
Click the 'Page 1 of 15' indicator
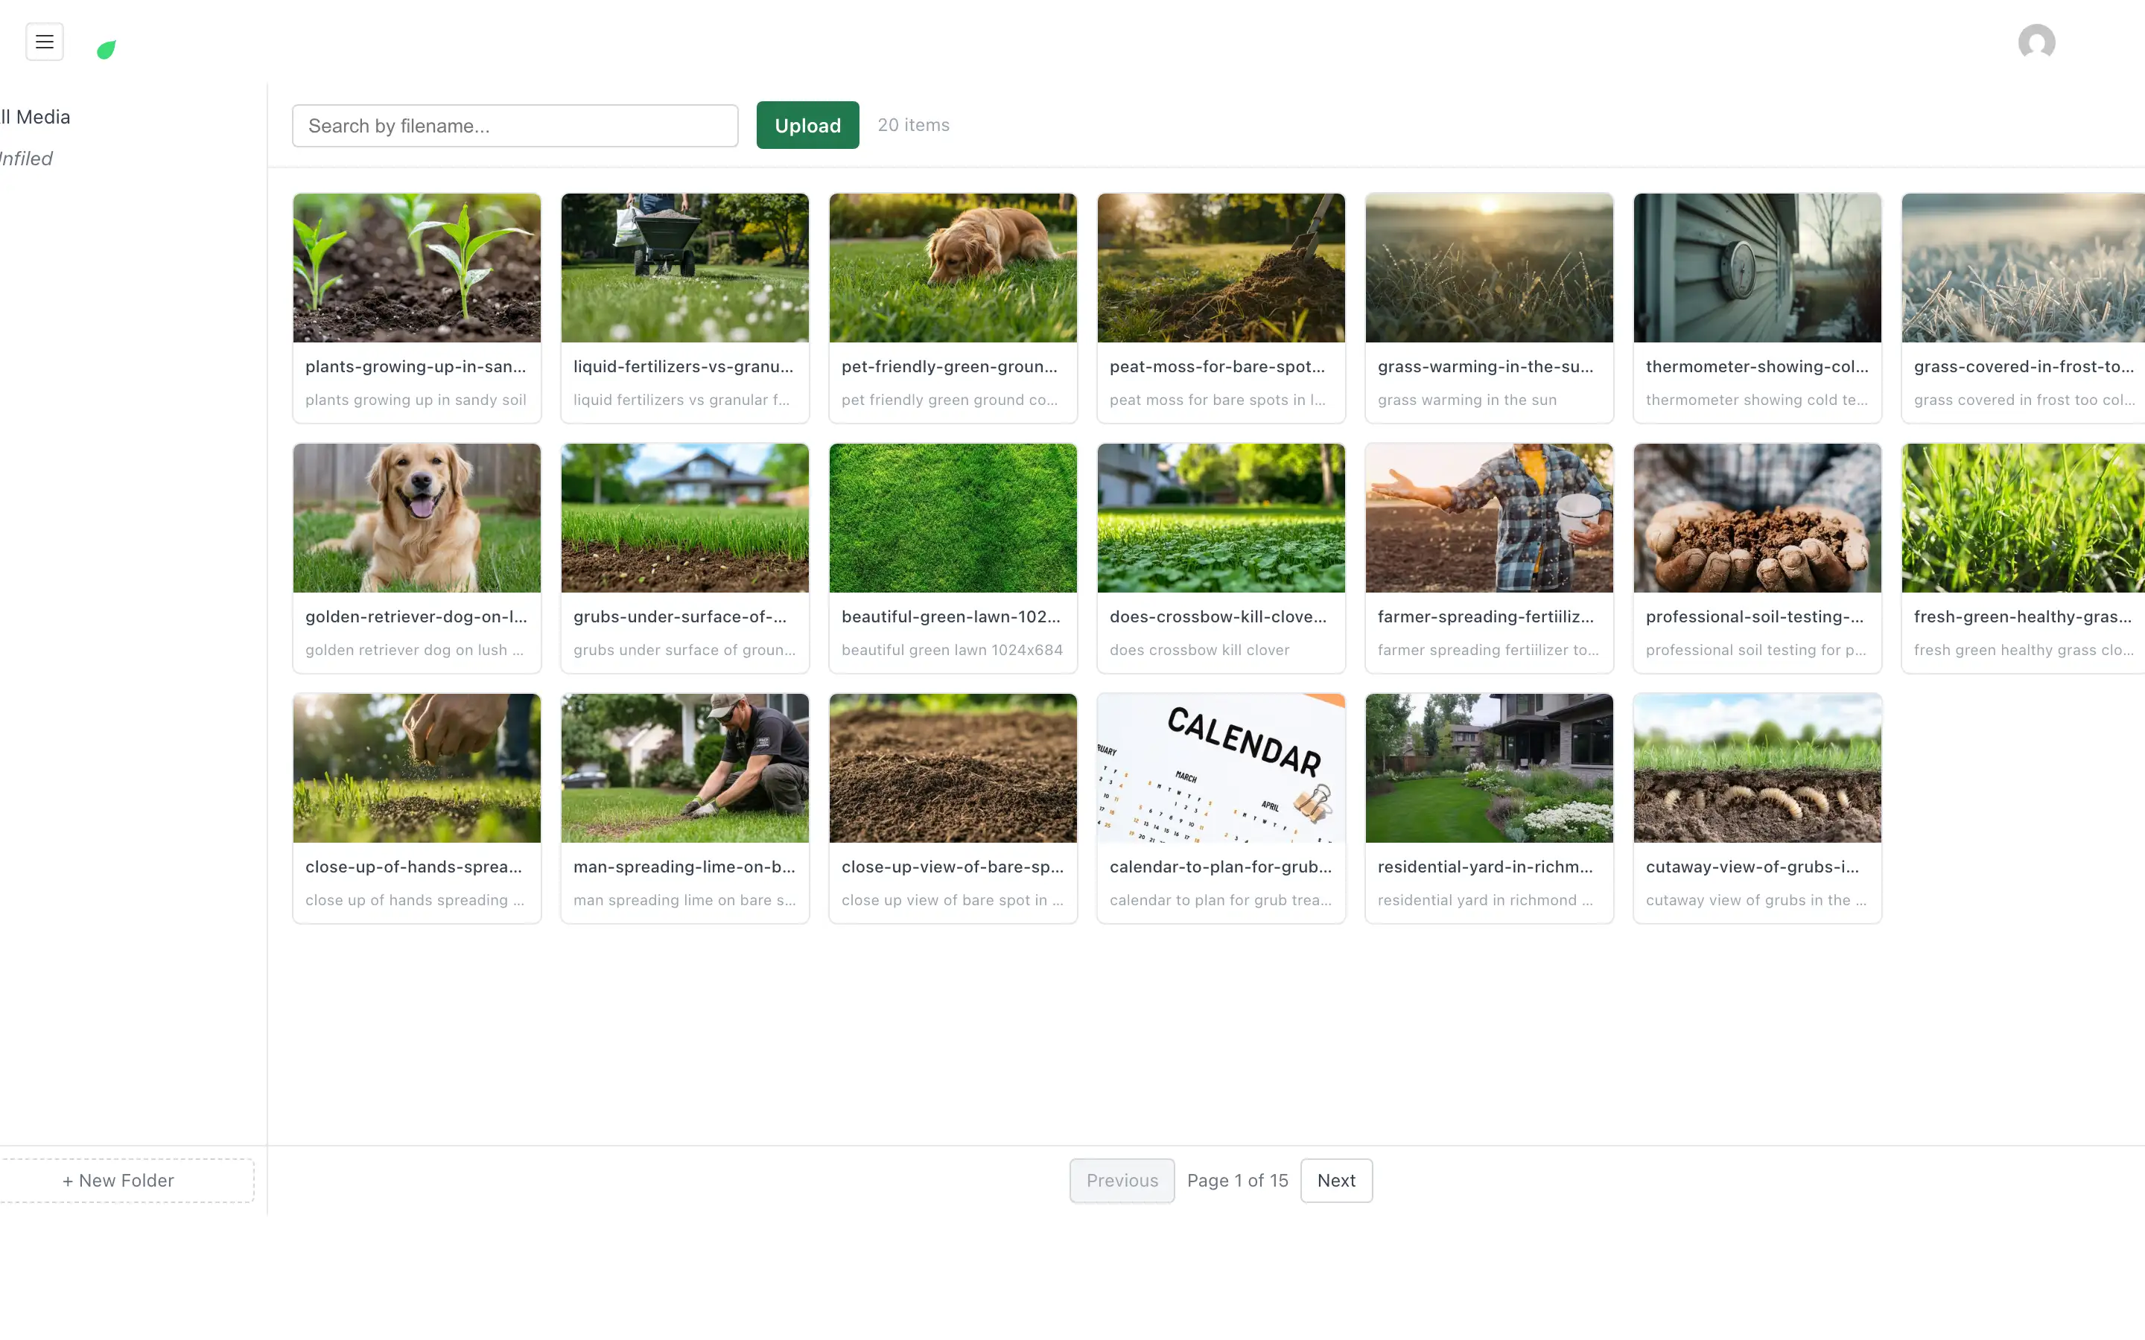(x=1237, y=1181)
